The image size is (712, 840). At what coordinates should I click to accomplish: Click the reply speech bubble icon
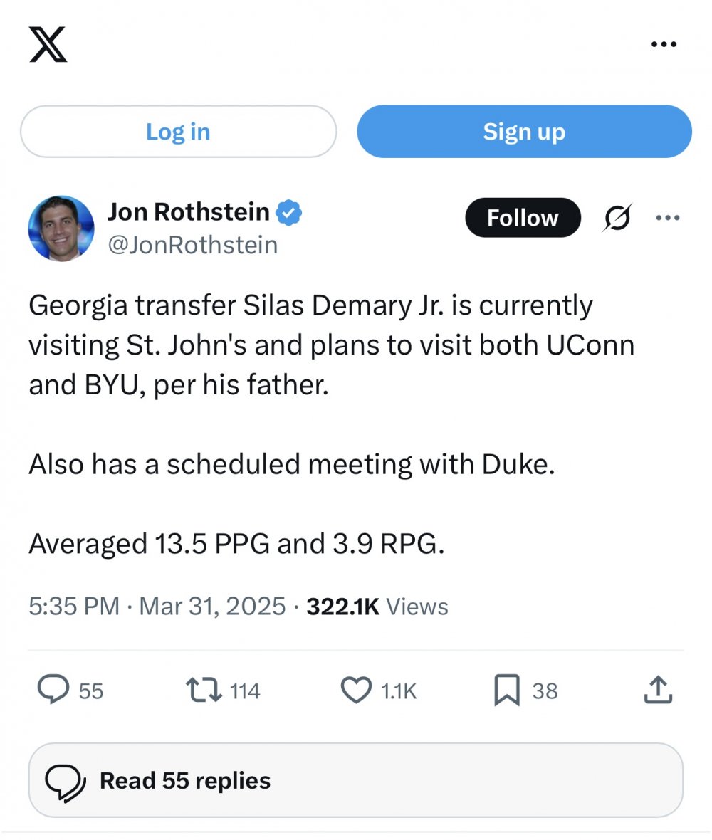coord(52,690)
